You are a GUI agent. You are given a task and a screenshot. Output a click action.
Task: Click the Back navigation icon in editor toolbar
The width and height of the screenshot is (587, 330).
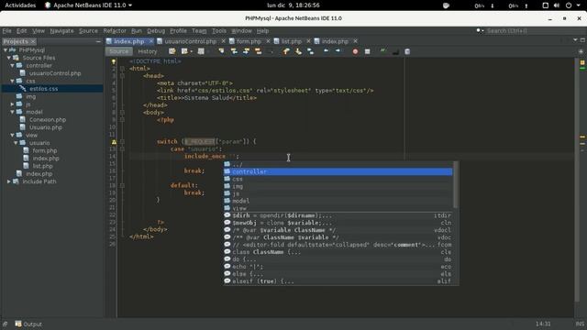tap(184, 51)
